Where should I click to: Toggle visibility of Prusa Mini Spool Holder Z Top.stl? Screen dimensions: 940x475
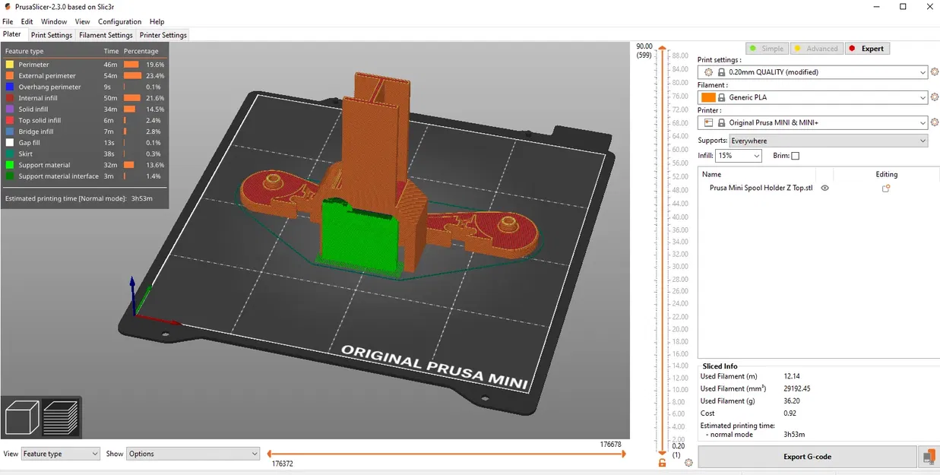824,188
